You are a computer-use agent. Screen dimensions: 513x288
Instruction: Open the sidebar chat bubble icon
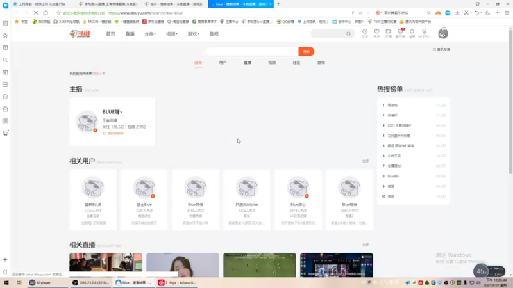tap(5, 97)
